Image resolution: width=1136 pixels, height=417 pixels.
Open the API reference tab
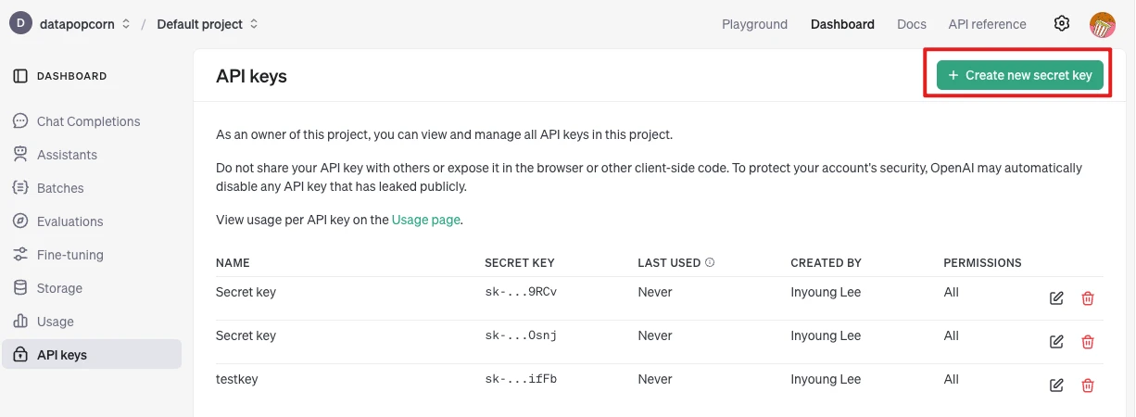click(987, 24)
